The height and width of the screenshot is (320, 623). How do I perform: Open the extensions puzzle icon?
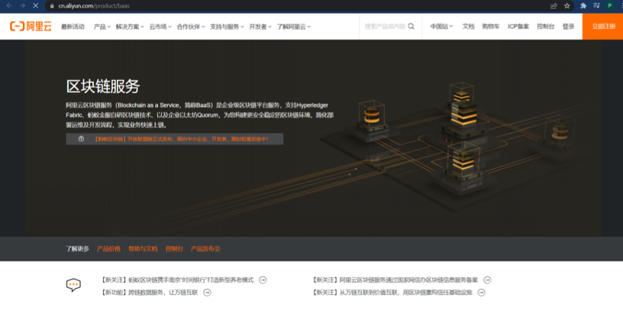pyautogui.click(x=583, y=5)
